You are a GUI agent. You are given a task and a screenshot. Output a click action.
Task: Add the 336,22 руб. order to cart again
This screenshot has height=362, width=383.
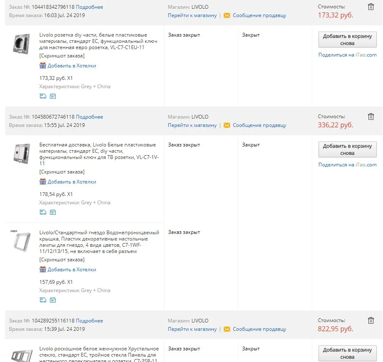coord(347,149)
